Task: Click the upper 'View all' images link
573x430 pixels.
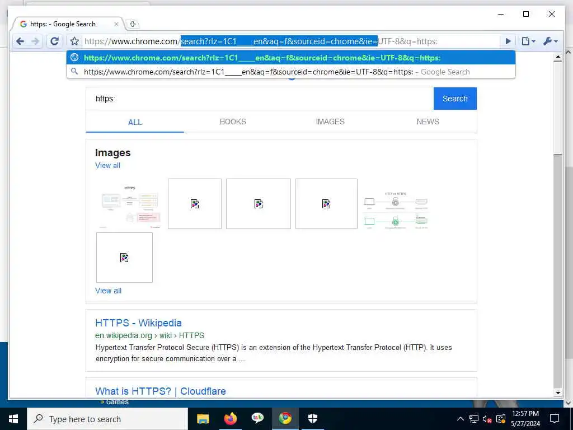Action: coord(108,165)
